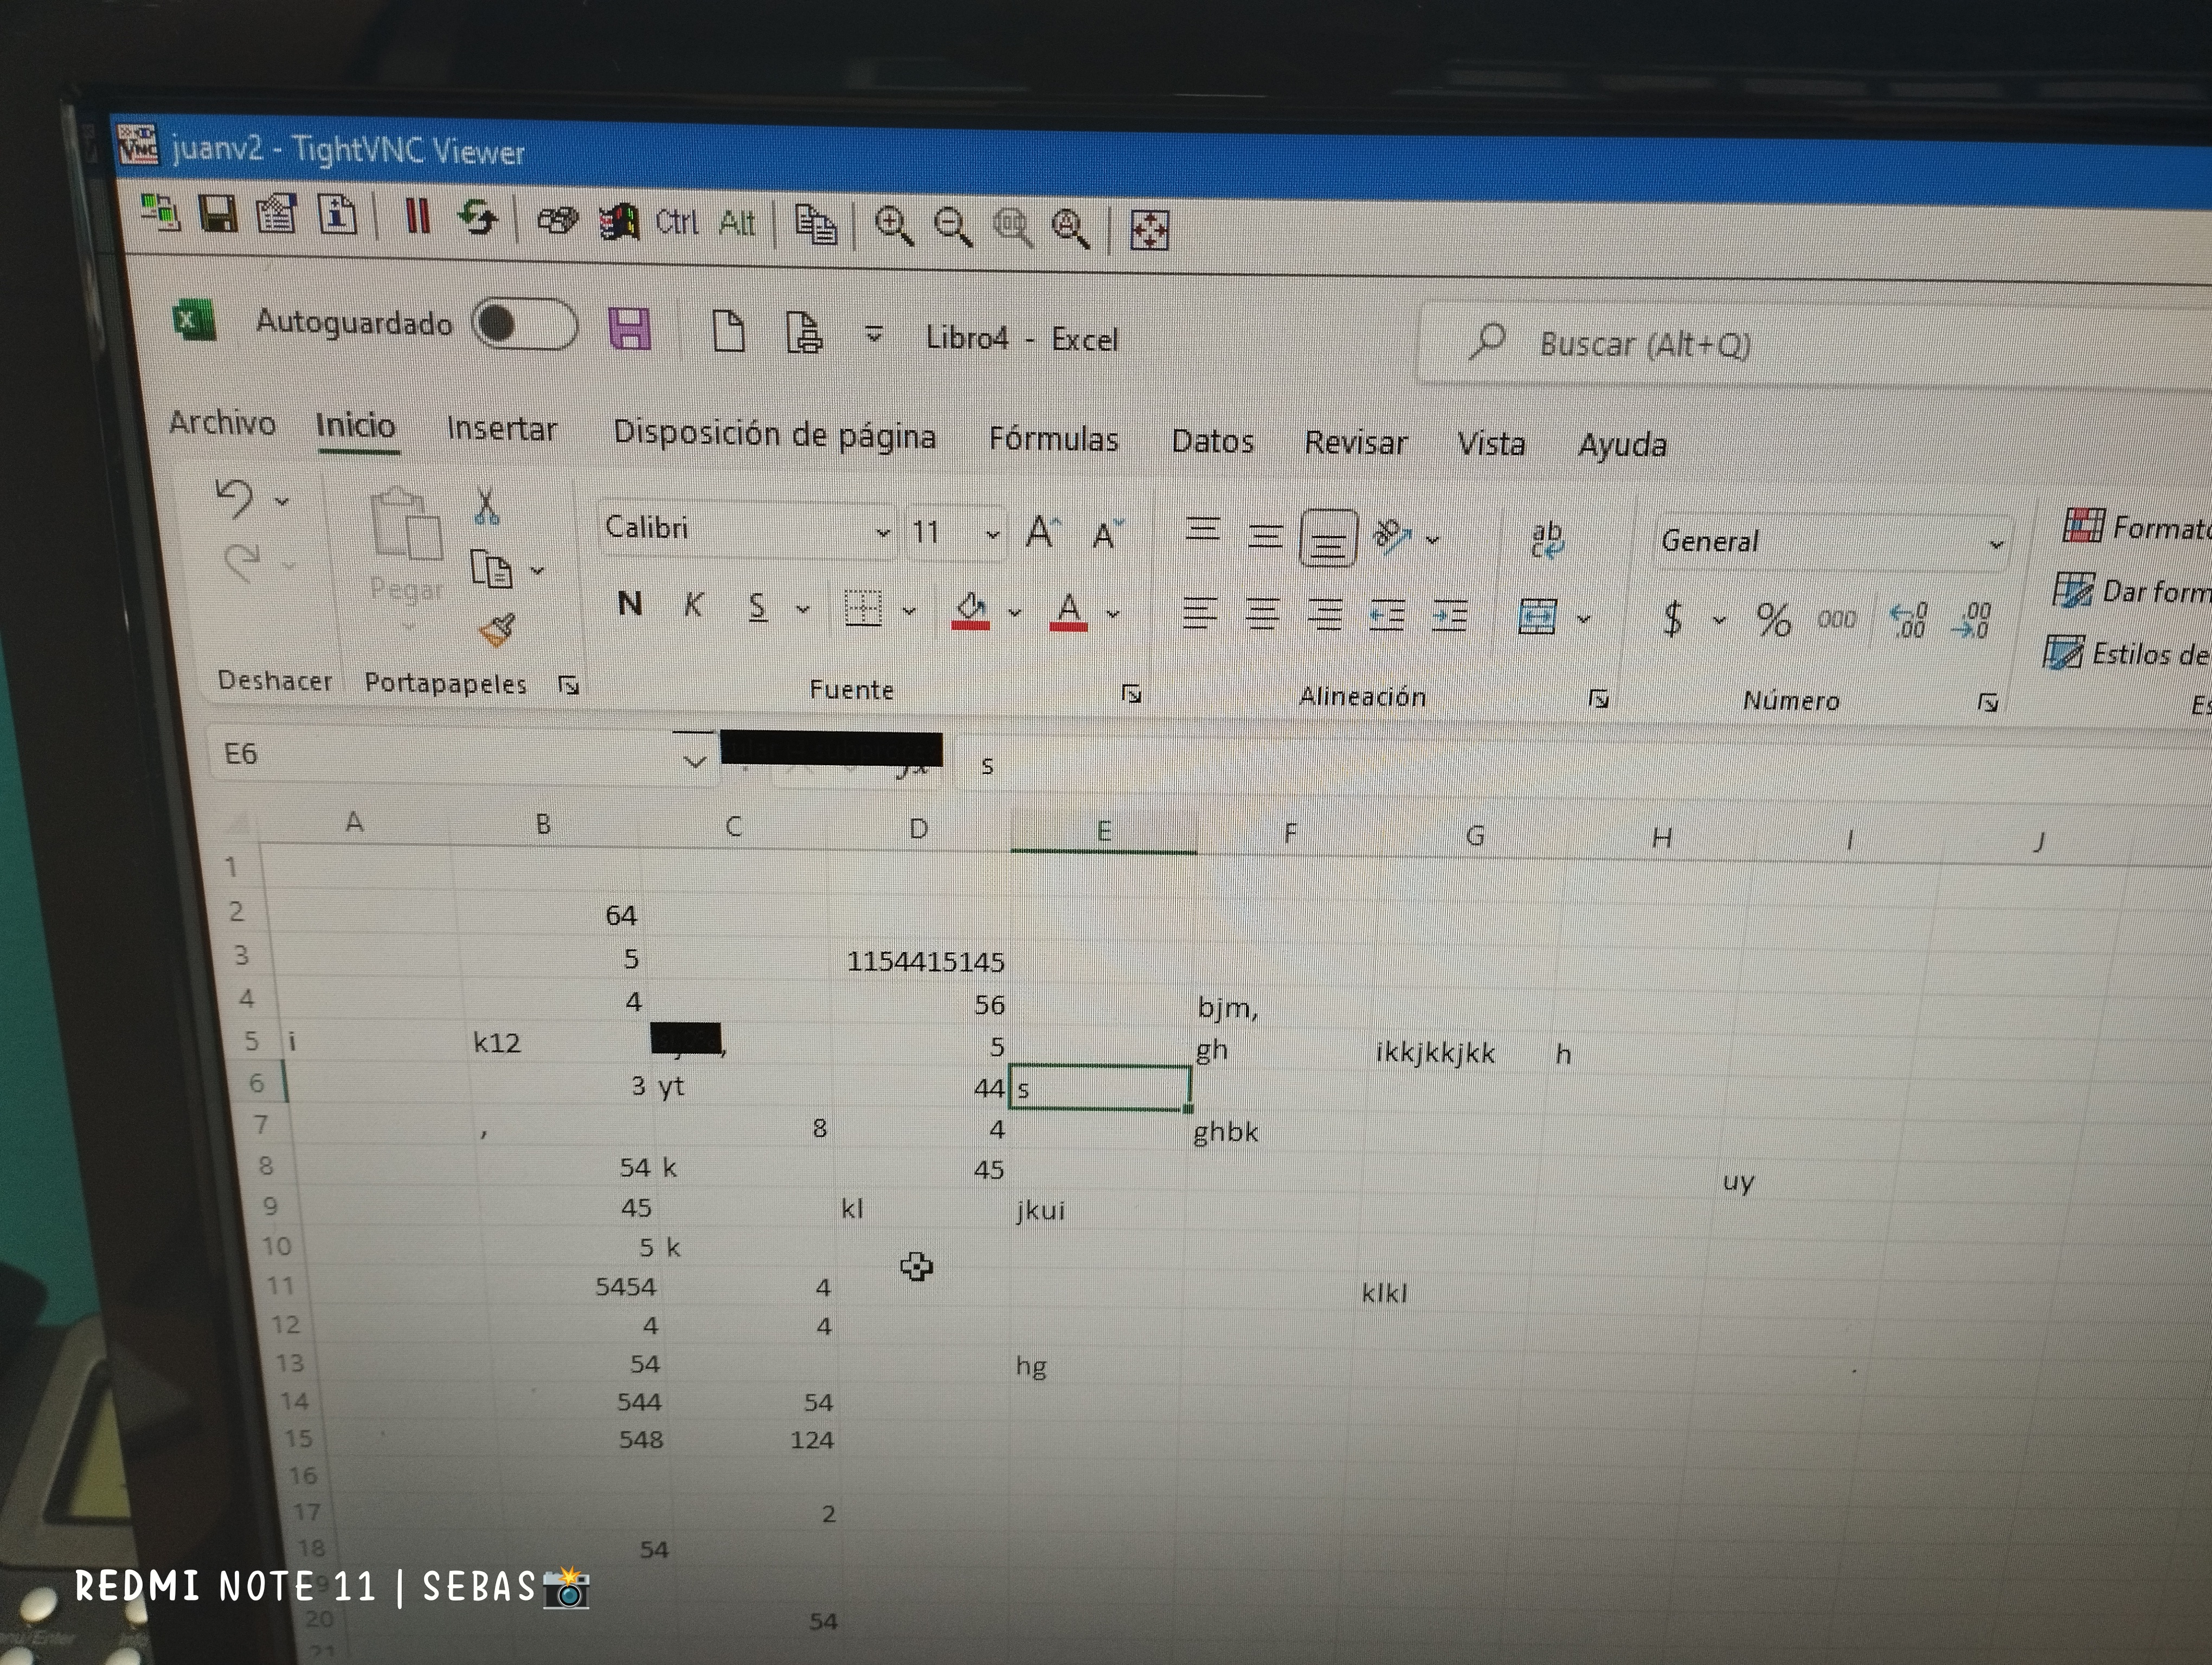
Task: Click the Format Painter brush icon
Action: (x=497, y=631)
